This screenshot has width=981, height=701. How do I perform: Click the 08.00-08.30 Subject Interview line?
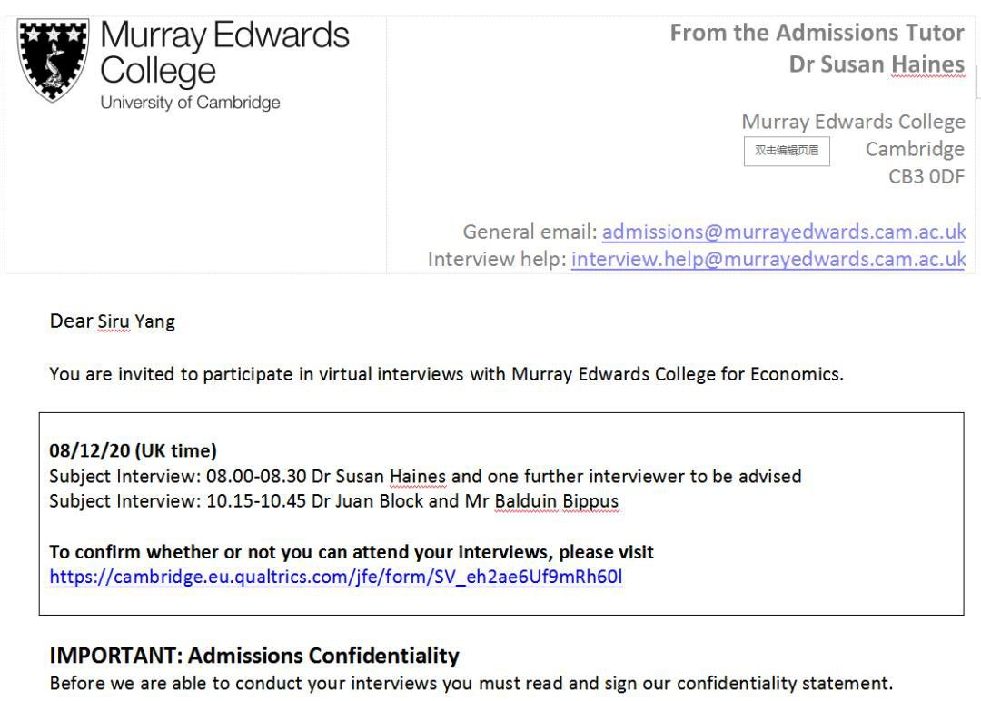[425, 477]
